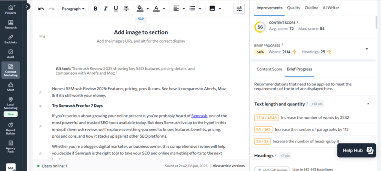This screenshot has height=171, width=381.
Task: Select Content Marketing in sidebar
Action: pos(10,70)
